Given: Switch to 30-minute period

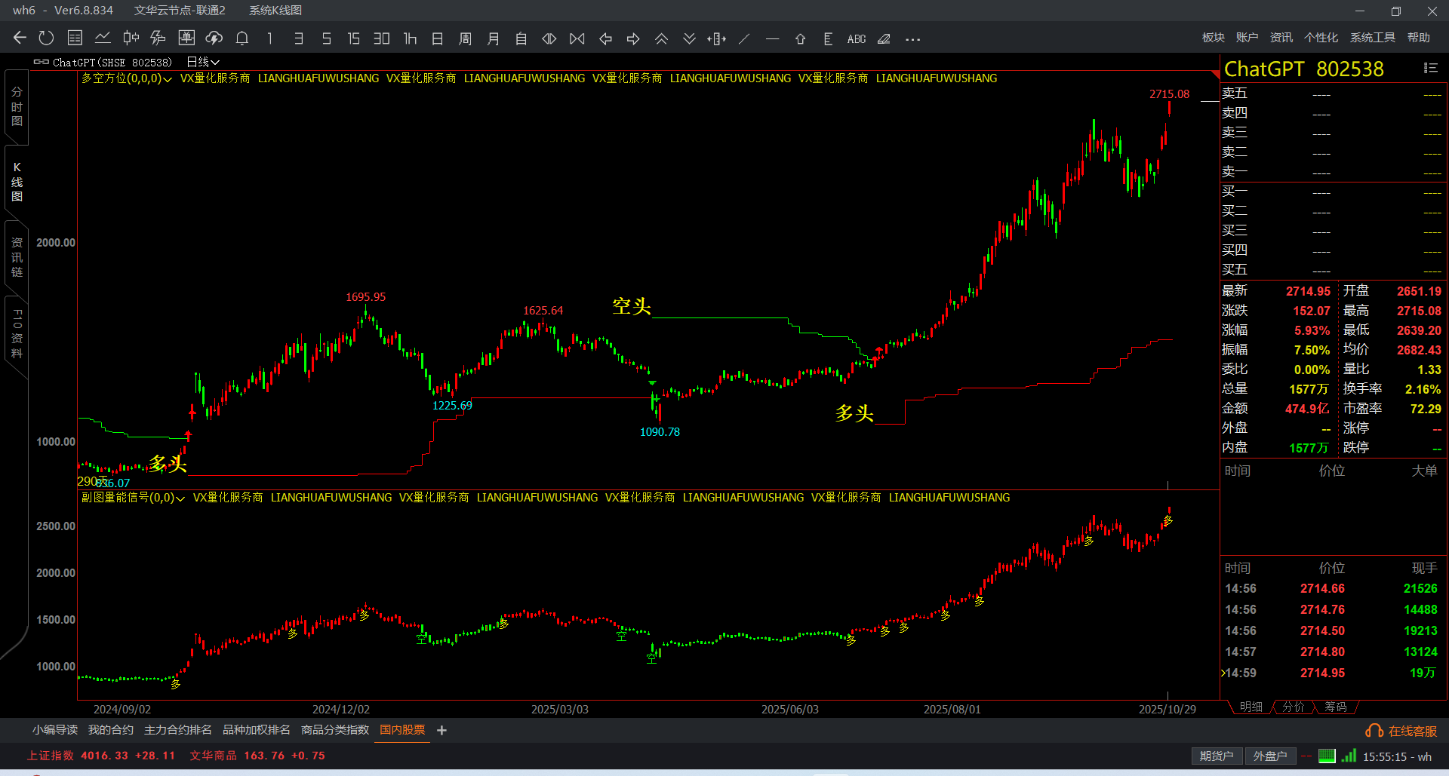Looking at the screenshot, I should pyautogui.click(x=382, y=38).
